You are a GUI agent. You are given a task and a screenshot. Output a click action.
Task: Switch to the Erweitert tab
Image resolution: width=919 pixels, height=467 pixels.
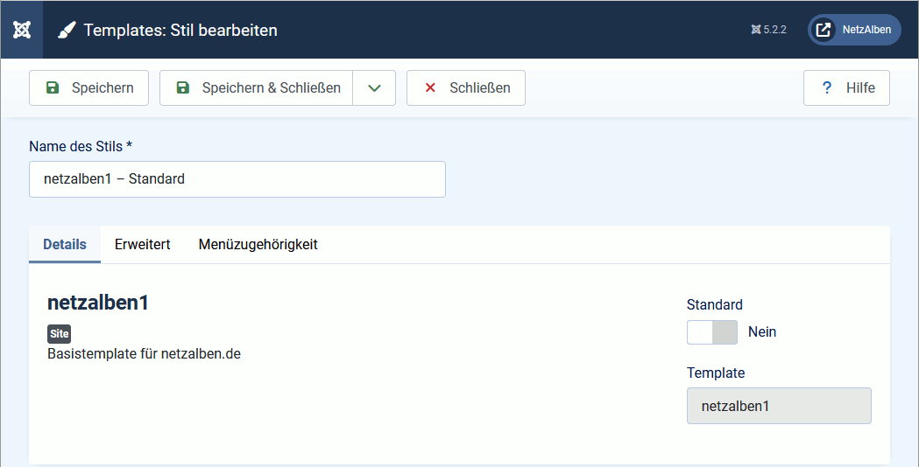[x=142, y=245]
